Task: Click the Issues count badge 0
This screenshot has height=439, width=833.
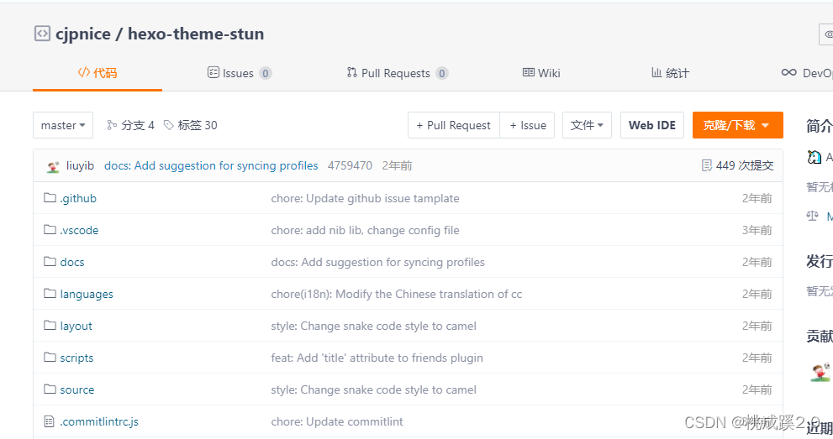Action: coord(266,73)
